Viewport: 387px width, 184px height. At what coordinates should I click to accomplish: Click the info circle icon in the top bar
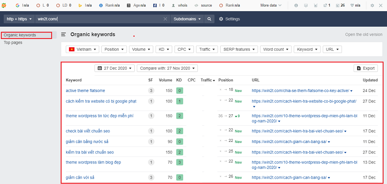coord(296,5)
